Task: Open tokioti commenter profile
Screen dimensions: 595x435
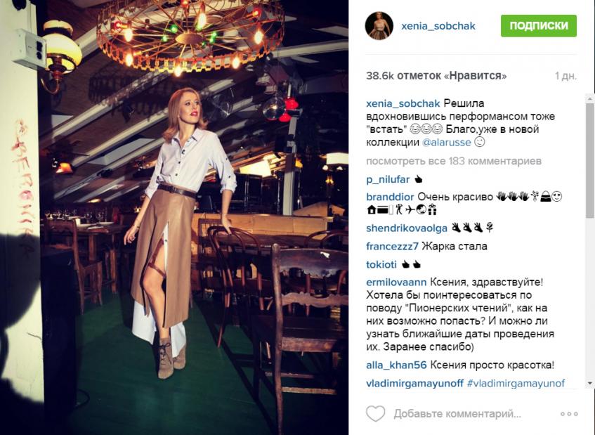Action: coord(381,264)
